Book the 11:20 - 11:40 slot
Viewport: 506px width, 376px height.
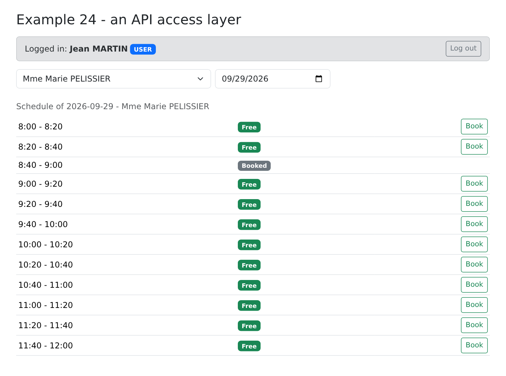pos(474,325)
